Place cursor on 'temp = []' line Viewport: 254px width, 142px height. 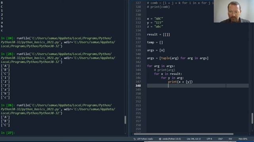click(x=155, y=42)
